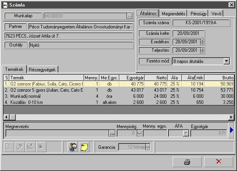Decrease Mennyiség with the down arrow
Screen dimensions: 237x171
(x=139, y=135)
